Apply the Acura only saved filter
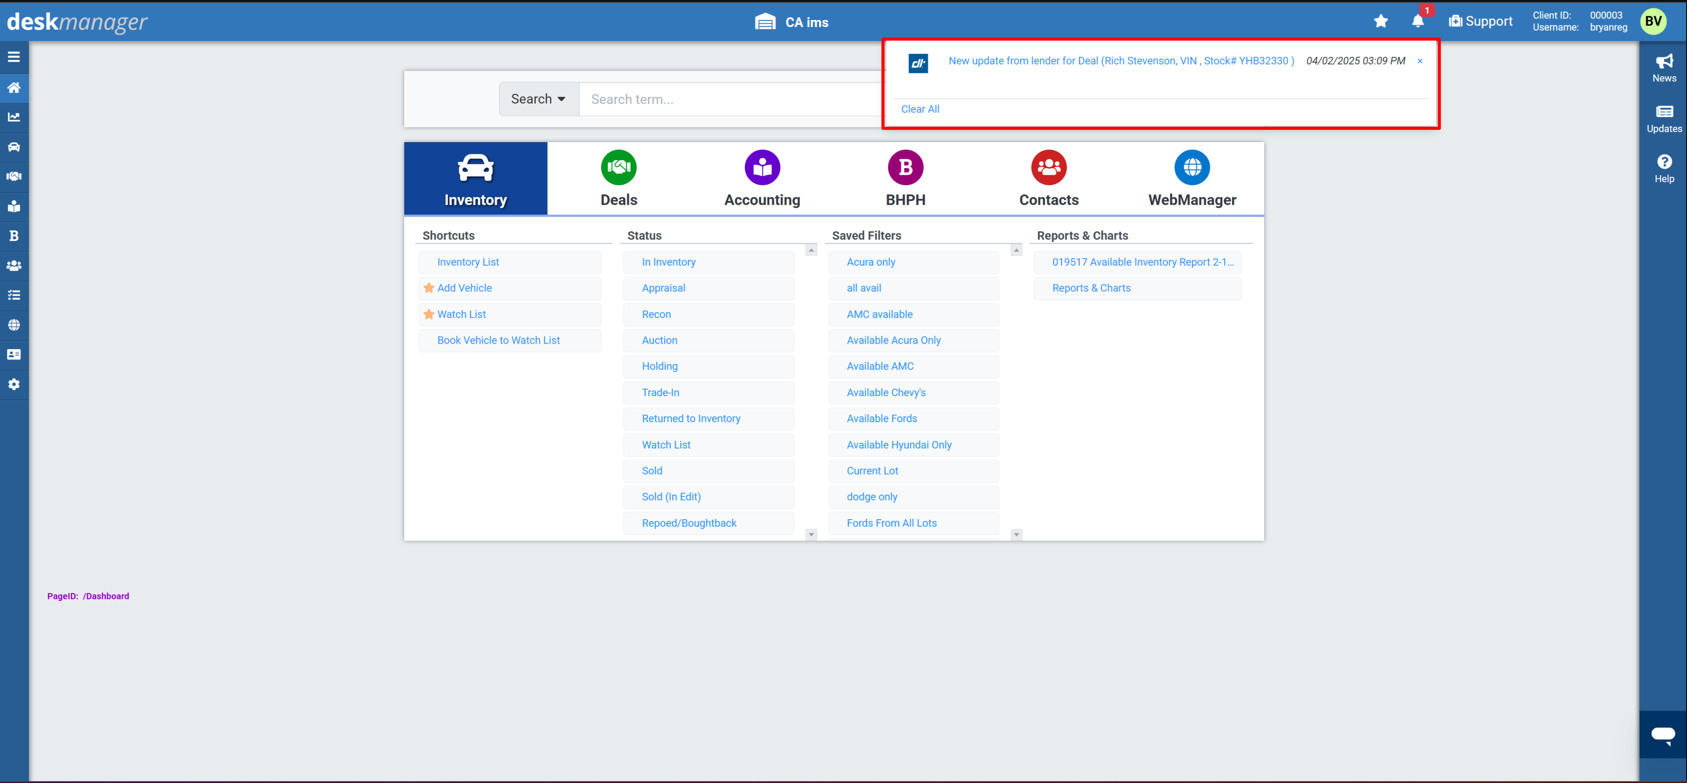Screen dimensions: 1687x783 pyautogui.click(x=913, y=262)
